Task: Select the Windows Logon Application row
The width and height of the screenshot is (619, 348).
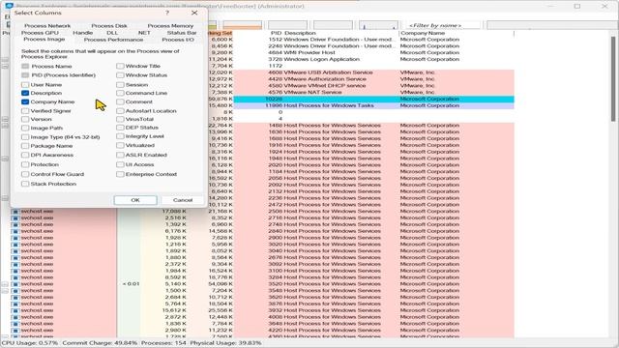Action: [x=374, y=59]
